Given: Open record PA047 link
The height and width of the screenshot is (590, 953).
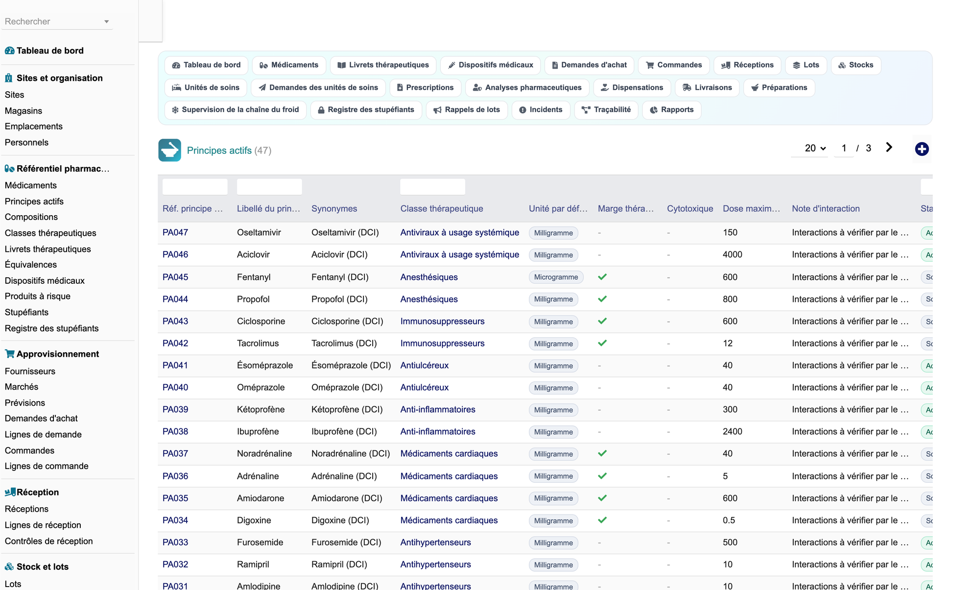Looking at the screenshot, I should click(175, 233).
